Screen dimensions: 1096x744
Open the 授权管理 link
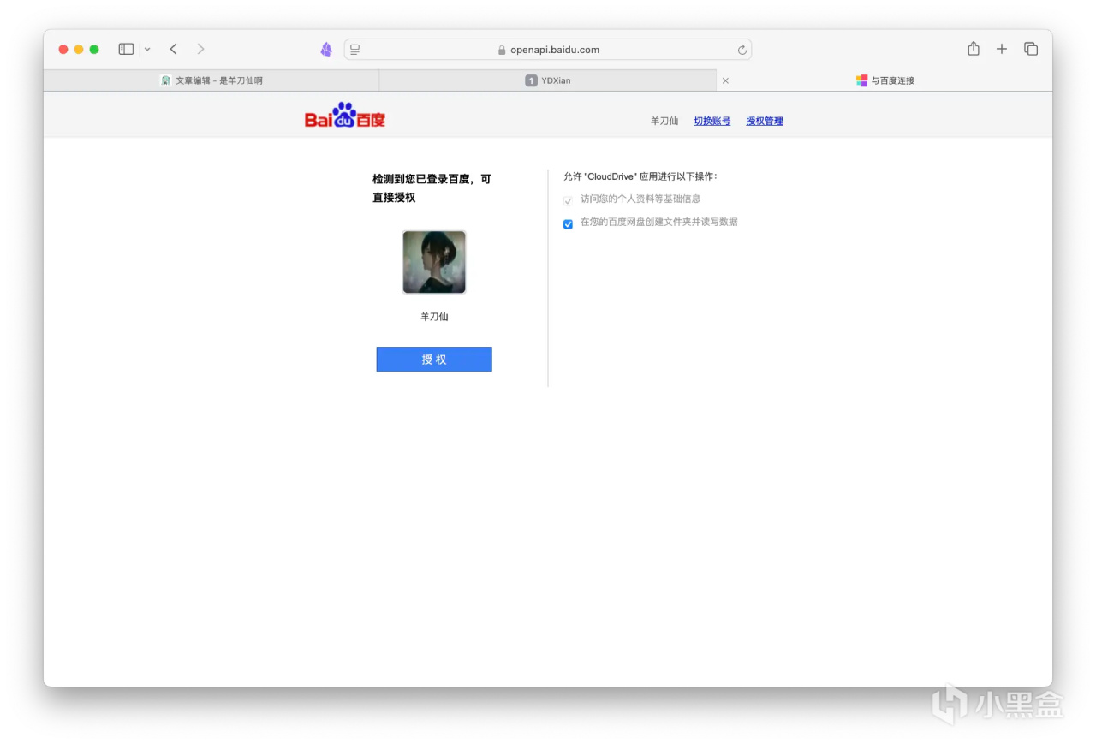tap(765, 121)
